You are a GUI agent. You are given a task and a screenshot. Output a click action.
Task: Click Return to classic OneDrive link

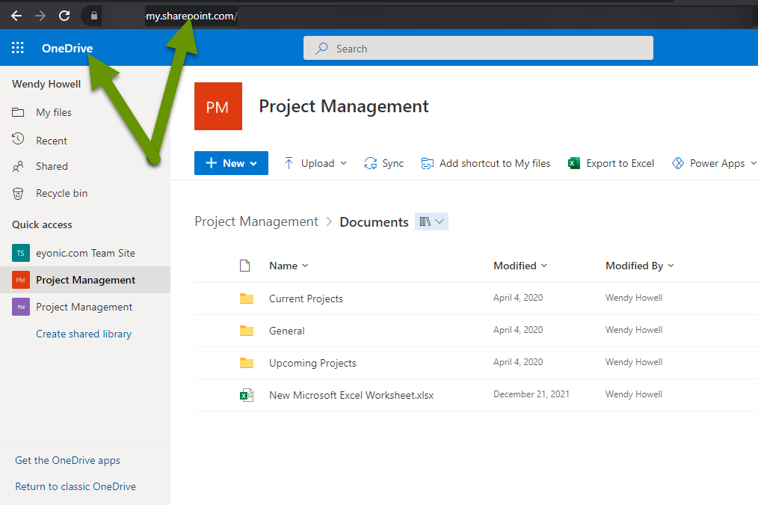[x=76, y=486]
